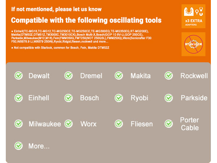
Task: Click the checkmark next to Parkside
Action: [169, 98]
